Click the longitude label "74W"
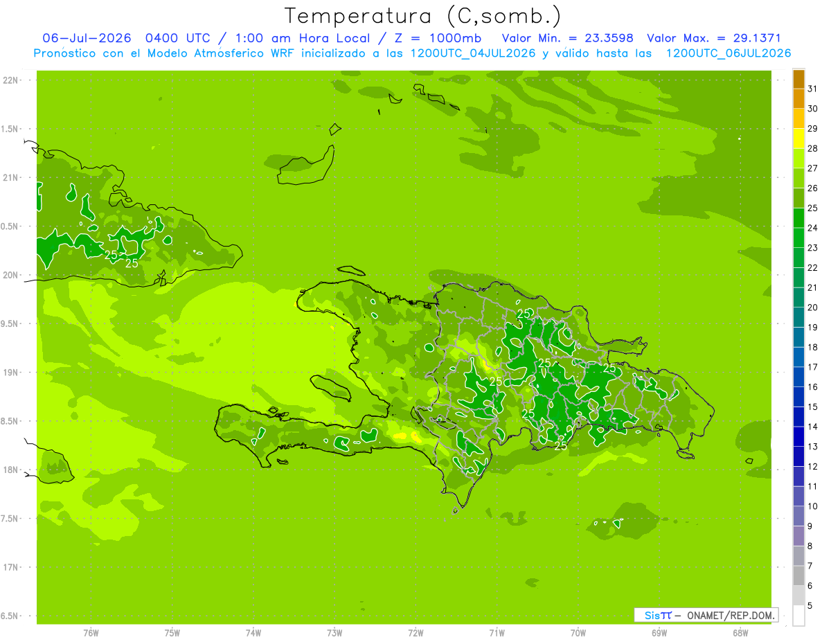Viewport: 831px width, 642px height. [x=253, y=632]
